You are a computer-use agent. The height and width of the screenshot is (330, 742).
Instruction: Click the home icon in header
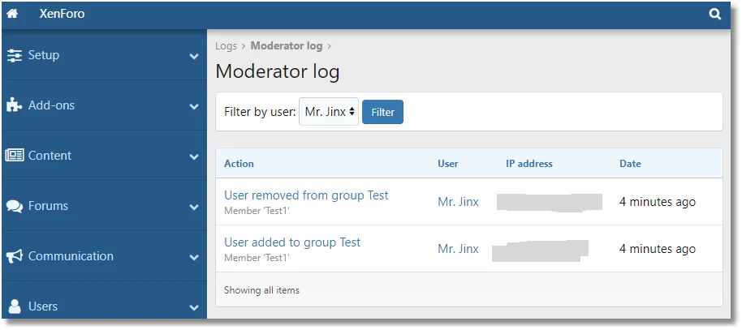[13, 14]
